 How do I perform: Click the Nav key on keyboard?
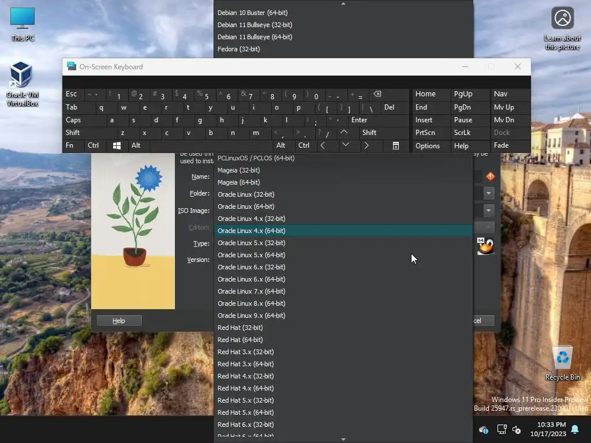[510, 94]
